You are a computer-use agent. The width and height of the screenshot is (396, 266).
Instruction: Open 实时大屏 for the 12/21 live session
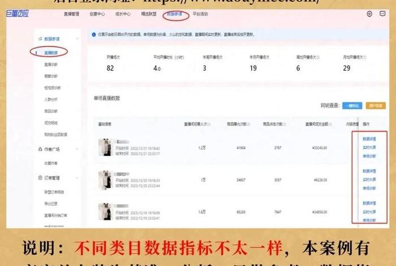pos(369,148)
